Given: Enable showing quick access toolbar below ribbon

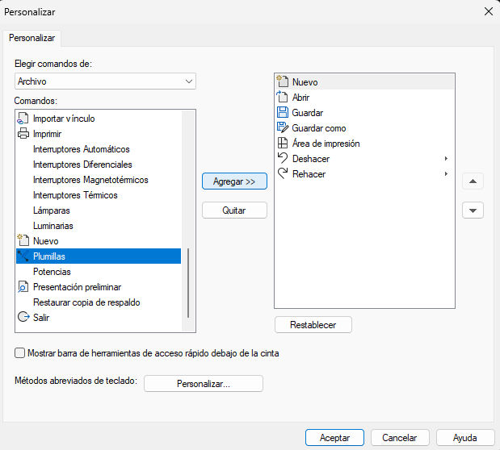Looking at the screenshot, I should [x=19, y=352].
